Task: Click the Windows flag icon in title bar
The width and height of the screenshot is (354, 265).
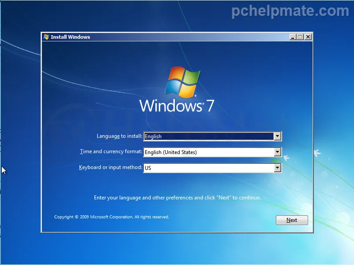Action: point(46,37)
